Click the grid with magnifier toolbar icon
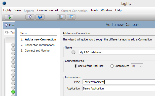 pos(61,17)
